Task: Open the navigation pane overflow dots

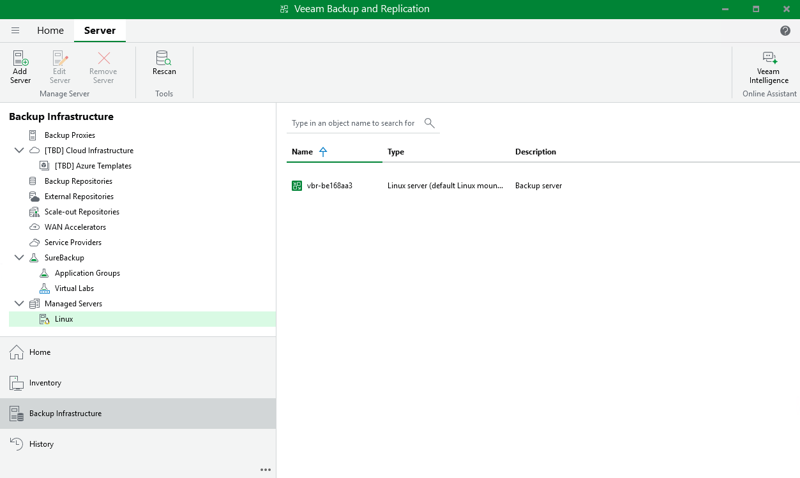Action: 266,470
